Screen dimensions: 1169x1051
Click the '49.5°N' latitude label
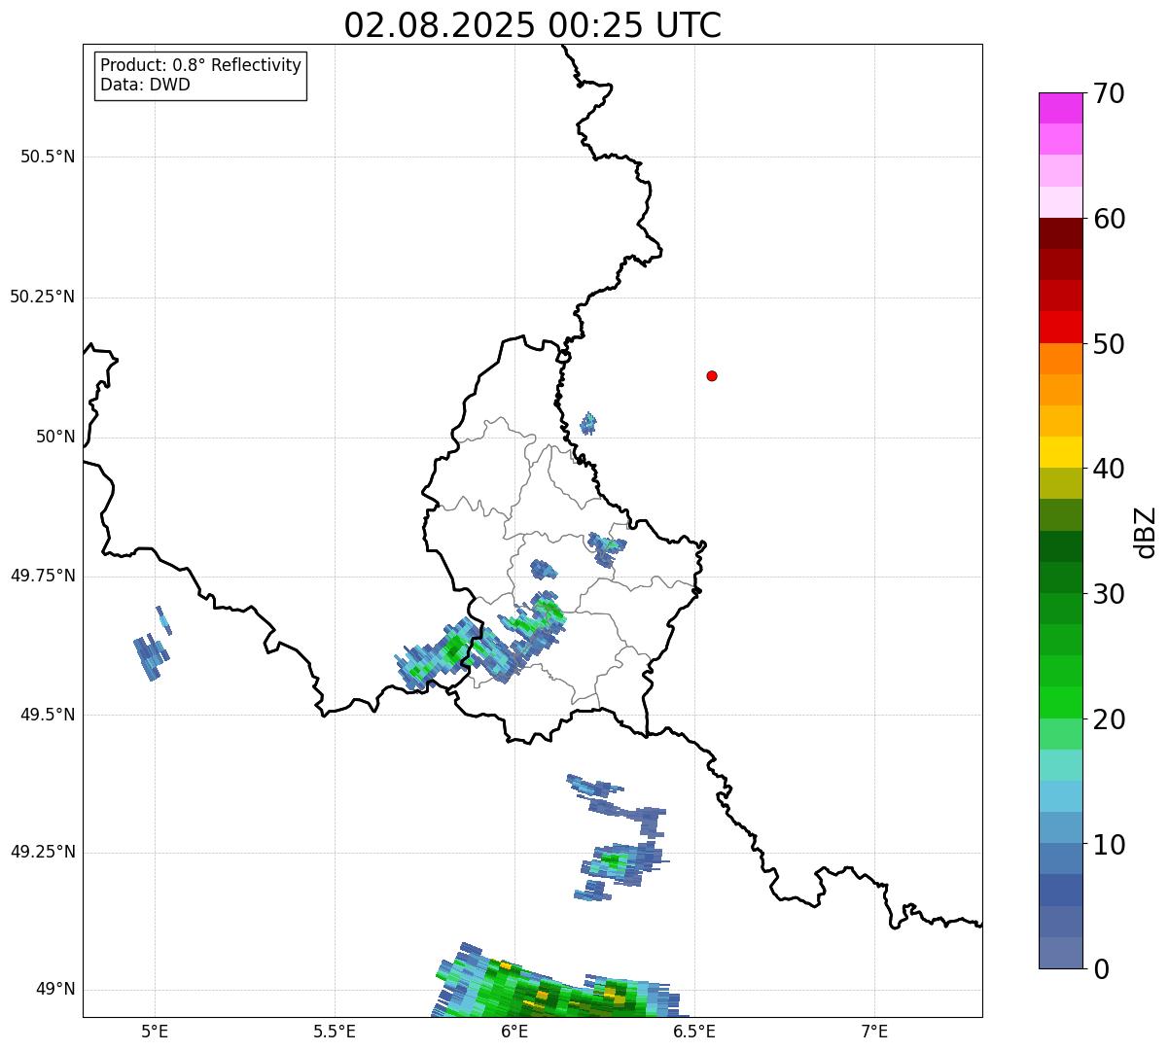click(48, 715)
